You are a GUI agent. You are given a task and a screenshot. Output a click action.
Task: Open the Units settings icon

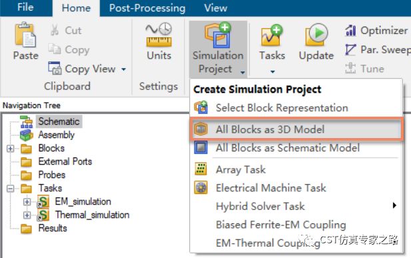[159, 35]
